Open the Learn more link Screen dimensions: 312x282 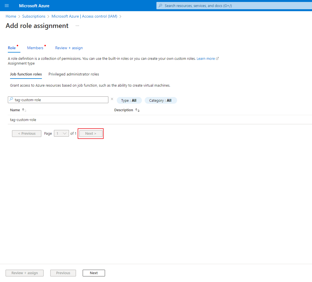coord(206,58)
